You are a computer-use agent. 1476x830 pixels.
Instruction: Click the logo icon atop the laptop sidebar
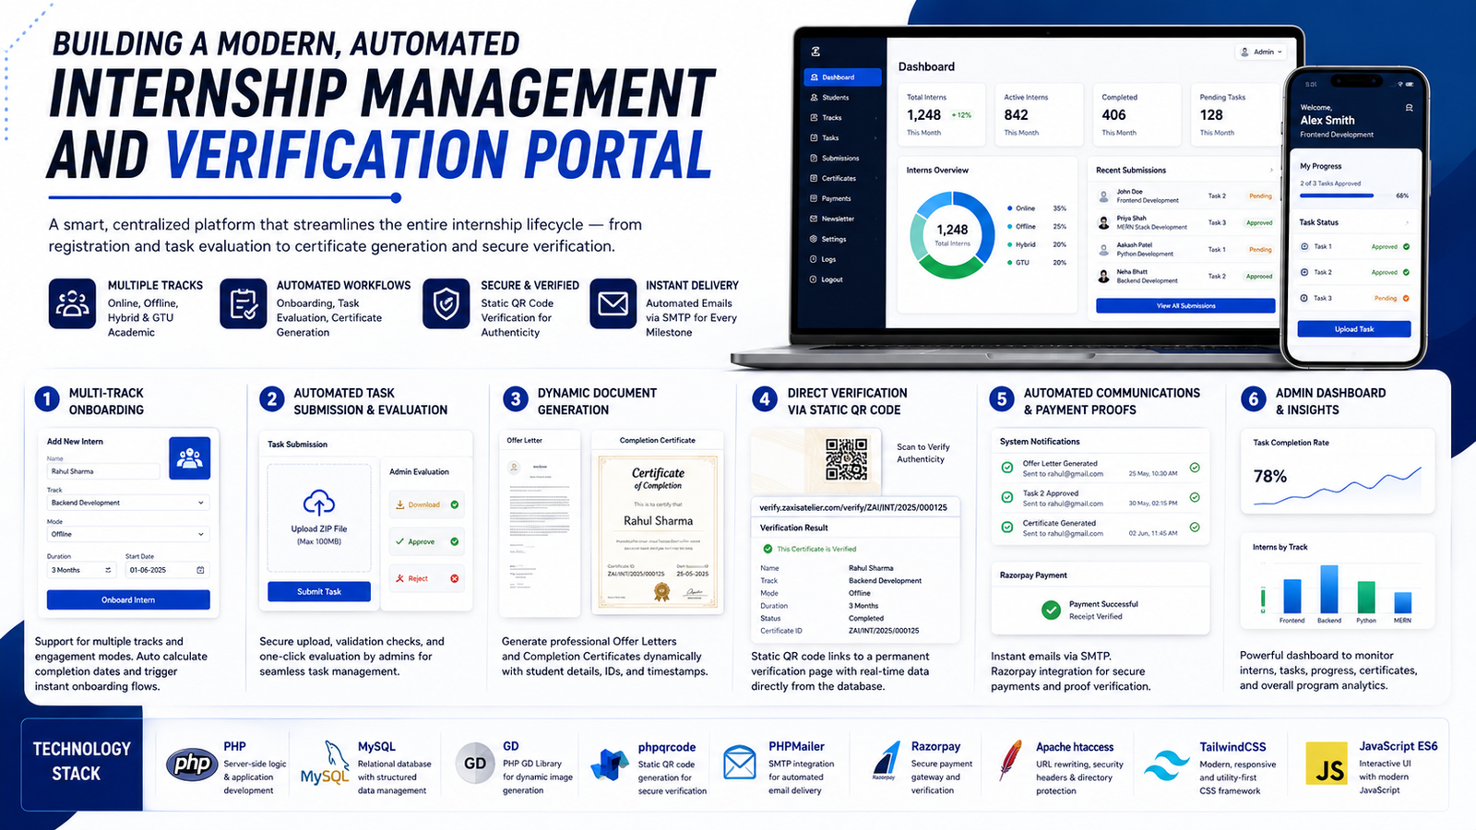click(x=815, y=52)
